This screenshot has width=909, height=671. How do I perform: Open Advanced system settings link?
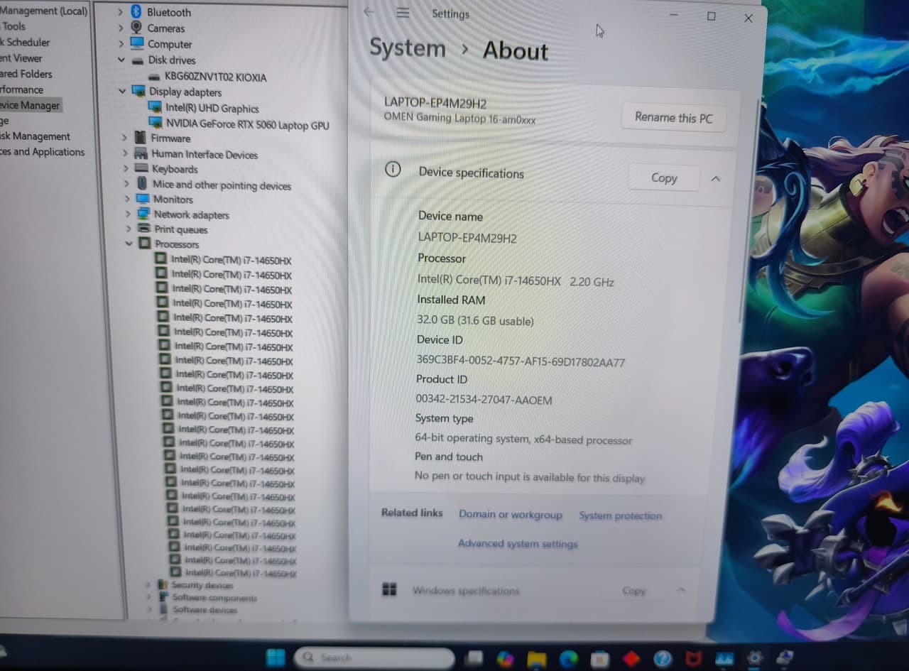click(x=518, y=543)
